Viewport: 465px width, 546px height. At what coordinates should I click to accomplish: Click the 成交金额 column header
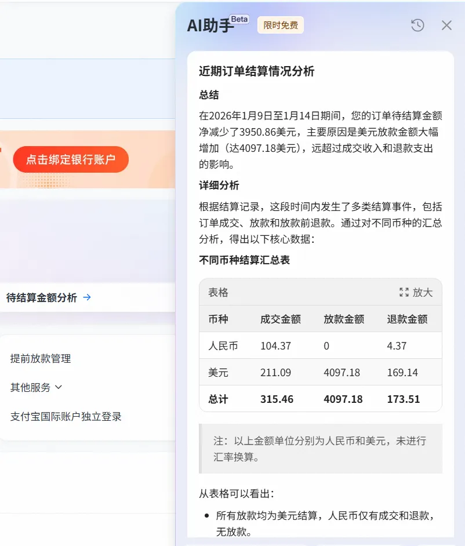click(x=281, y=319)
